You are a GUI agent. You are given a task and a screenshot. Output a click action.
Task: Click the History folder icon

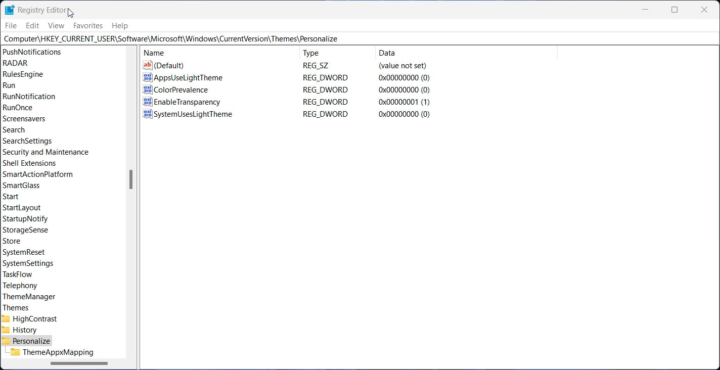6,330
